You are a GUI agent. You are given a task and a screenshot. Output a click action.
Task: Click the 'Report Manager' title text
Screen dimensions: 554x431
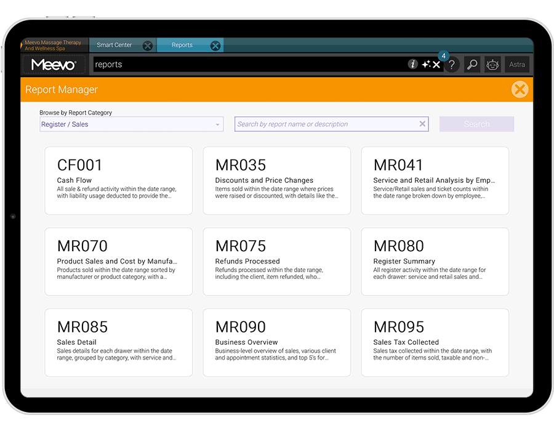pos(62,90)
